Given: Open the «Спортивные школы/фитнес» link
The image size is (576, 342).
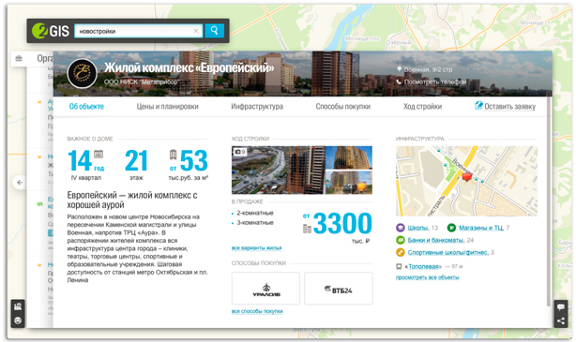Looking at the screenshot, I should point(447,252).
